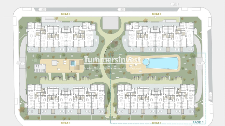Select the car at right side entrance
The width and height of the screenshot is (225, 126).
point(200,64)
